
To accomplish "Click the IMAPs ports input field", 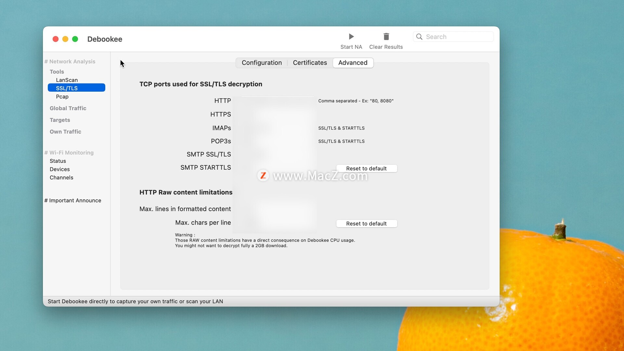I will point(275,128).
